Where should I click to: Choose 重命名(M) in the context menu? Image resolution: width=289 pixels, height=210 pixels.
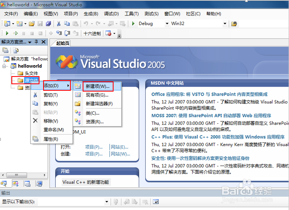(x=52, y=130)
